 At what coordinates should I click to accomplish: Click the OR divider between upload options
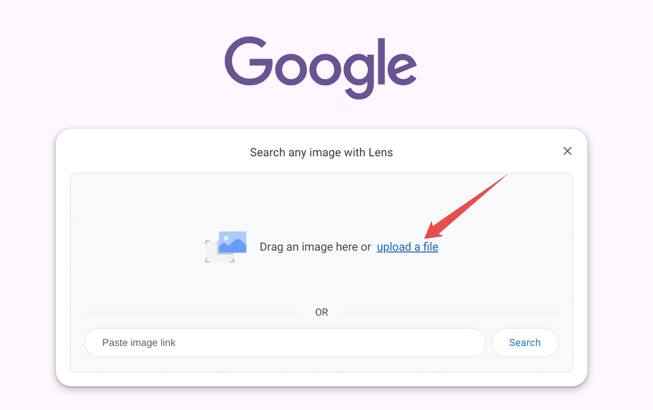322,312
